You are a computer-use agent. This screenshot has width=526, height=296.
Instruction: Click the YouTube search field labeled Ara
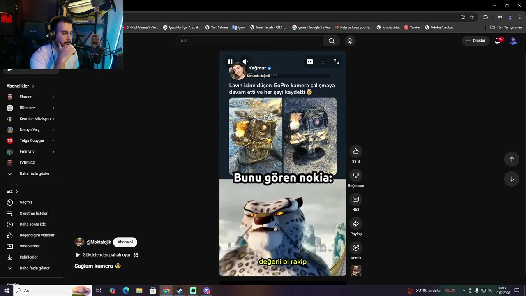249,41
